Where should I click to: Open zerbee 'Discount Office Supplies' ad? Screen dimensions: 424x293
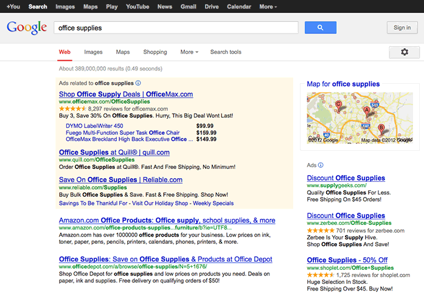346,215
